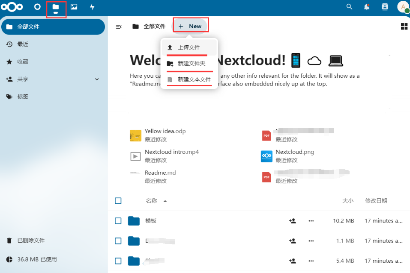Share the 1.1 MB folder
The height and width of the screenshot is (273, 410).
tap(292, 241)
